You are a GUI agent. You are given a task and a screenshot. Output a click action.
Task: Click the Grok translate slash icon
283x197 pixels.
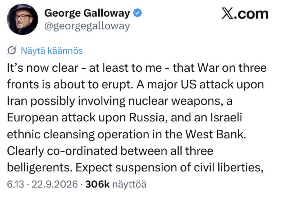pyautogui.click(x=12, y=50)
